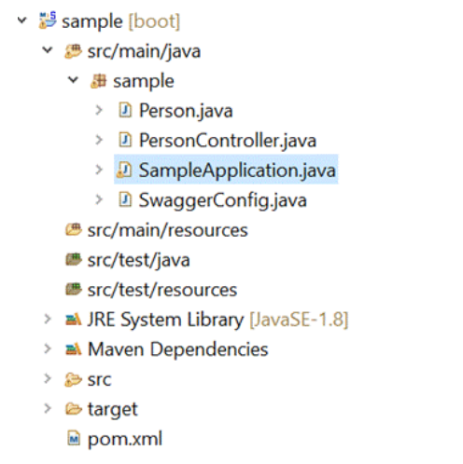The height and width of the screenshot is (464, 463).
Task: Expand the target folder node
Action: click(48, 408)
